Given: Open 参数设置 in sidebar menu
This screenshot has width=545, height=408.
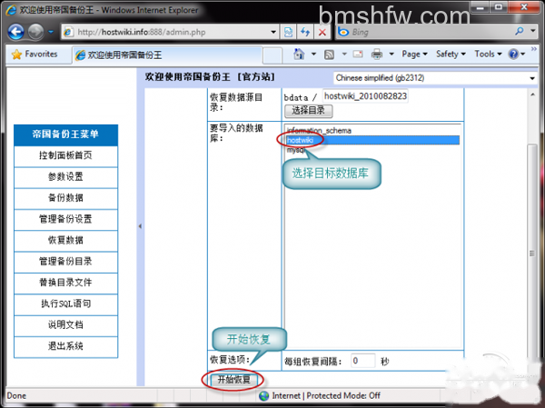Looking at the screenshot, I should coord(65,176).
